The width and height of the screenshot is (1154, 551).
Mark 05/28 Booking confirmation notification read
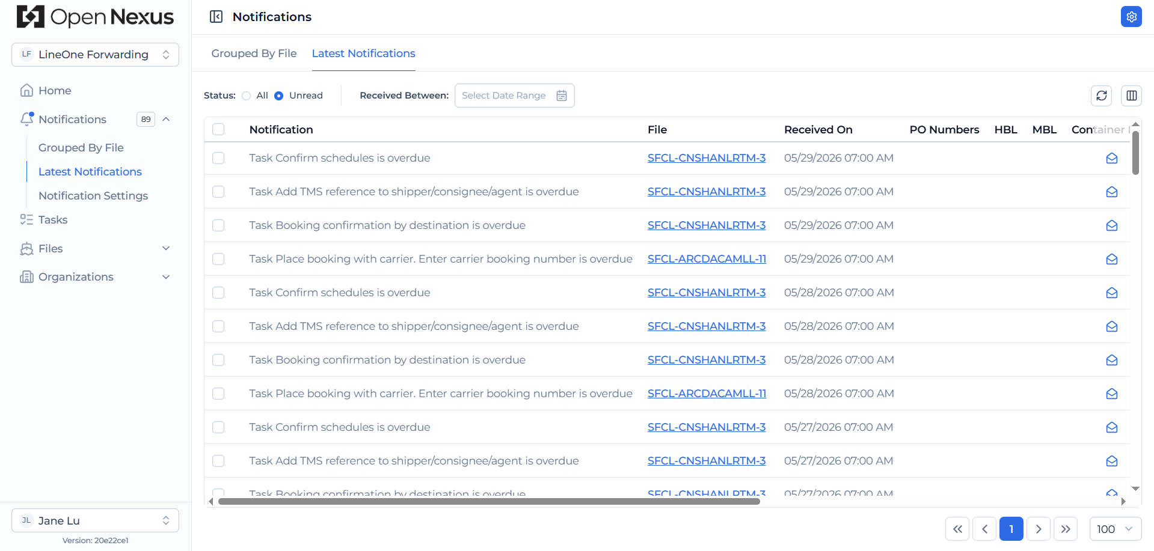pos(1111,360)
